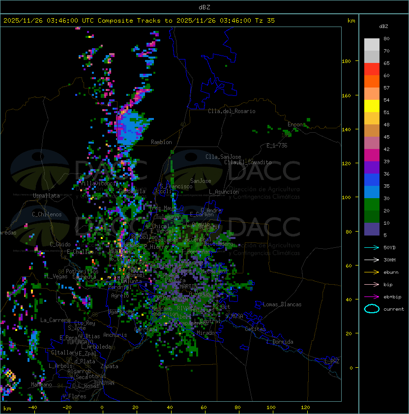This screenshot has width=409, height=414.
Task: Click the 'E_1-736' map label
Action: click(277, 146)
